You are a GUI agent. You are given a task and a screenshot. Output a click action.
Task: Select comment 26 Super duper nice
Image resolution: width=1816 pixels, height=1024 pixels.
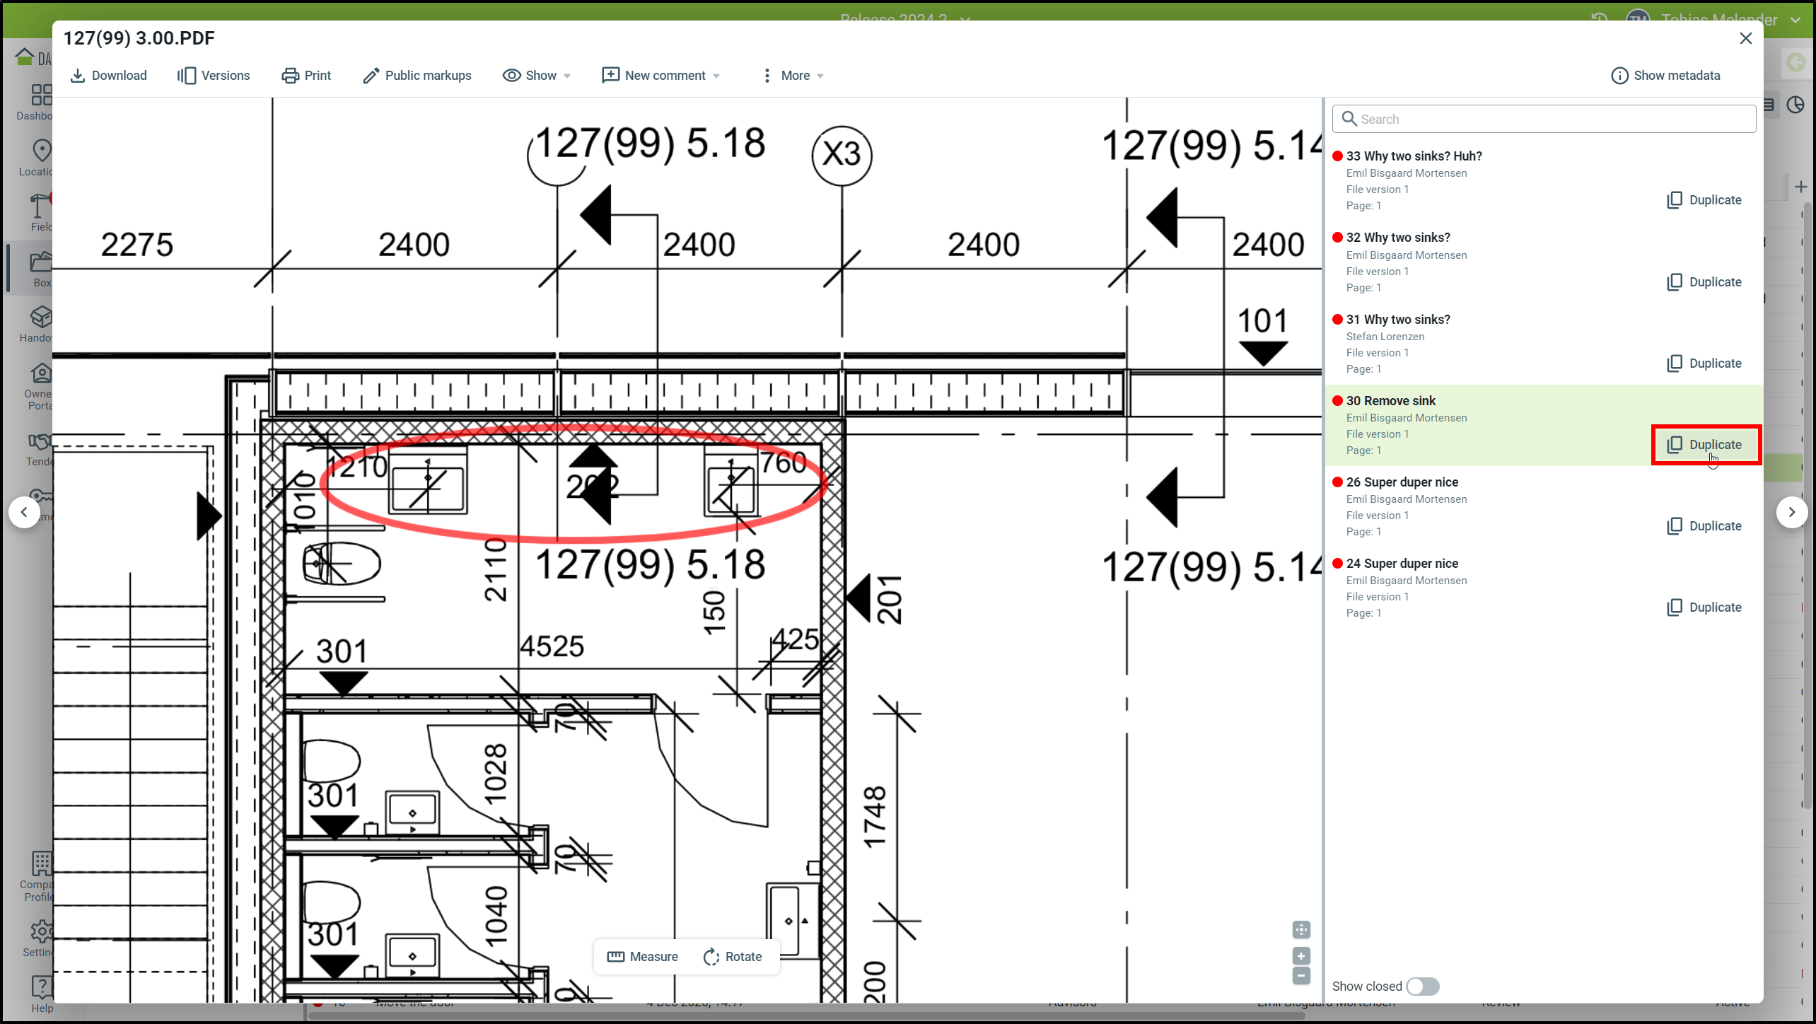[x=1402, y=482]
